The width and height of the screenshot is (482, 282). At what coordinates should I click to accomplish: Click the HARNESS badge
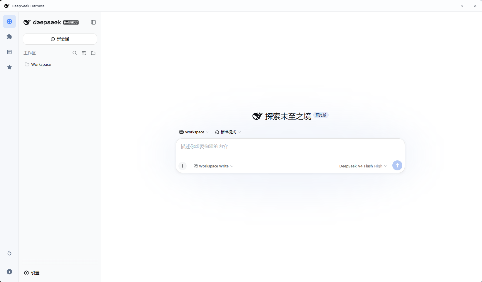pos(71,22)
